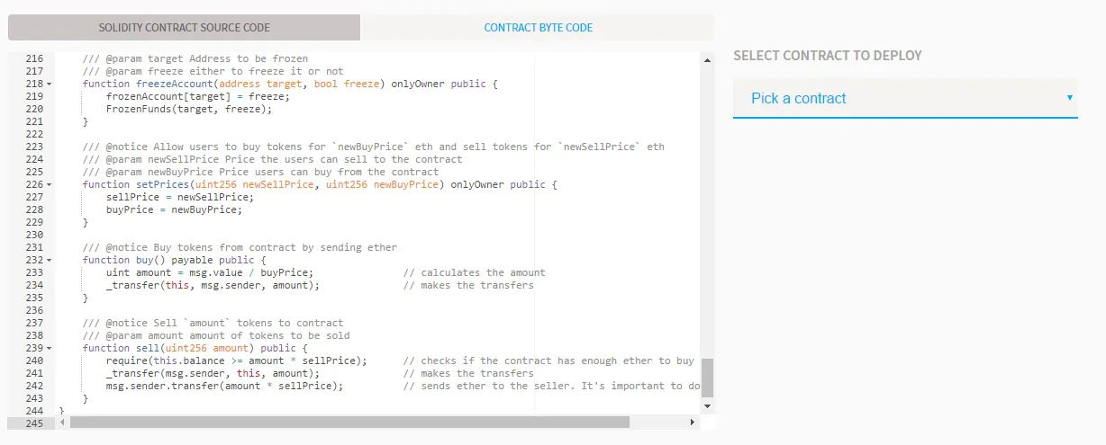Click '@notice Buy tokens from contract by sending ether' comment
Viewport: 1106px width, 445px height.
coord(240,247)
